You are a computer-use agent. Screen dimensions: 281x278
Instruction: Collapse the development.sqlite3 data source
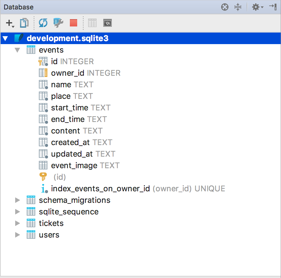click(x=5, y=38)
